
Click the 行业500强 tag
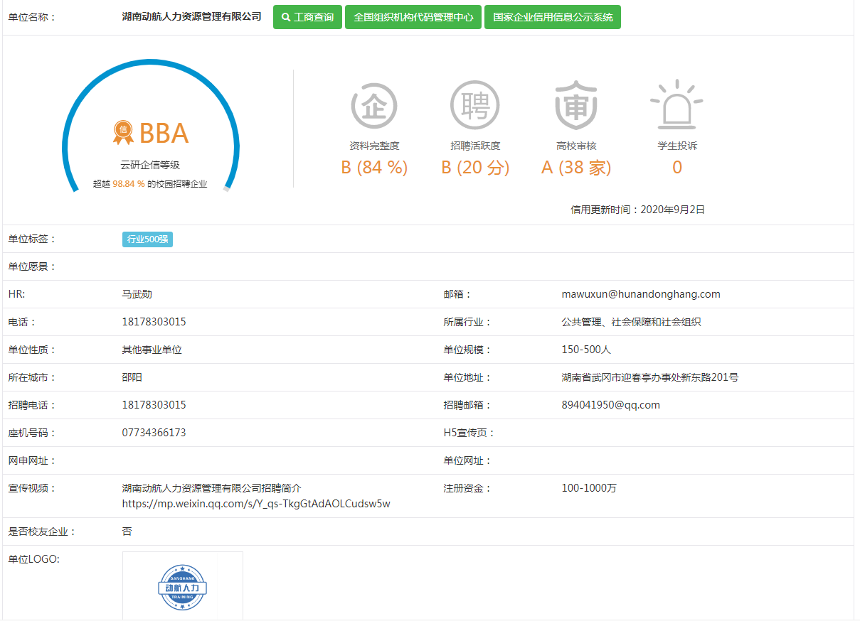[x=147, y=239]
